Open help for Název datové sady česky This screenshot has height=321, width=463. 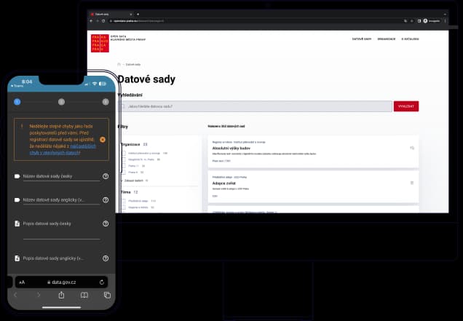(x=106, y=176)
